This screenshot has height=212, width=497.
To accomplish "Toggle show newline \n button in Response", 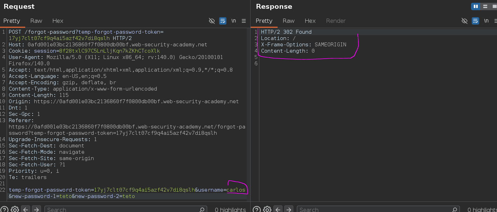I will click(x=486, y=21).
